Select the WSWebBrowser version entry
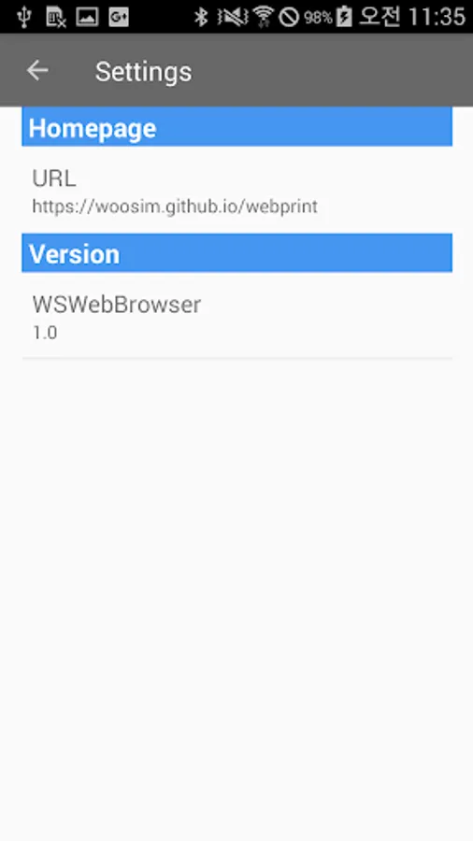The image size is (473, 841). (x=237, y=316)
